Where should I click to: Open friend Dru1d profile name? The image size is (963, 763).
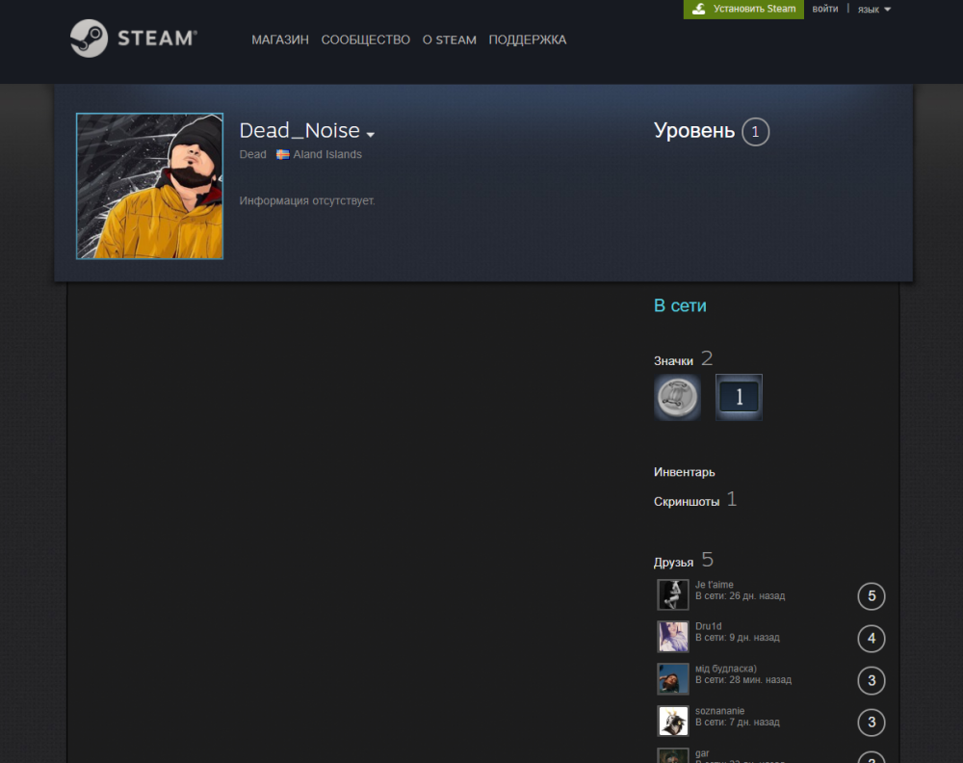click(708, 626)
